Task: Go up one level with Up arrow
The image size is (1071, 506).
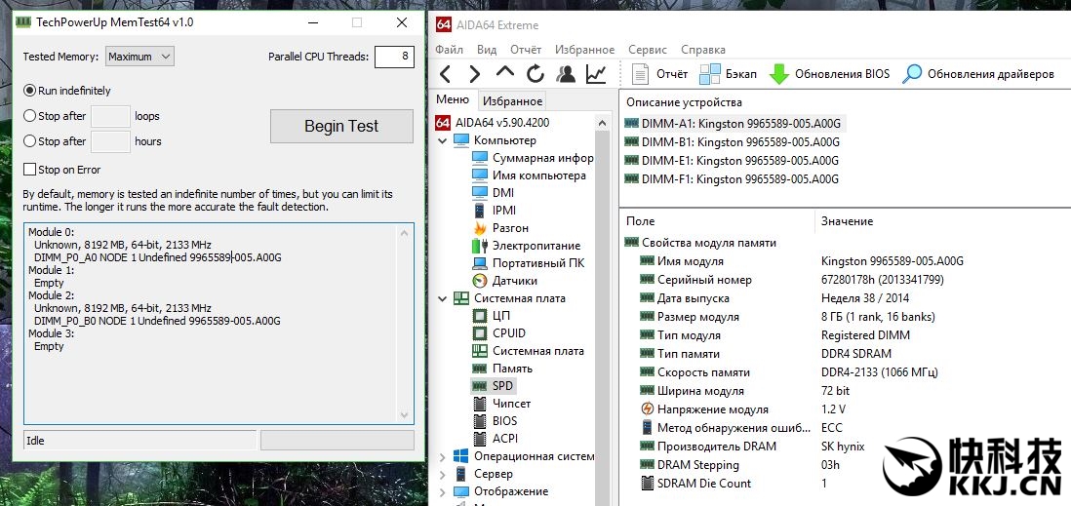Action: [x=504, y=74]
